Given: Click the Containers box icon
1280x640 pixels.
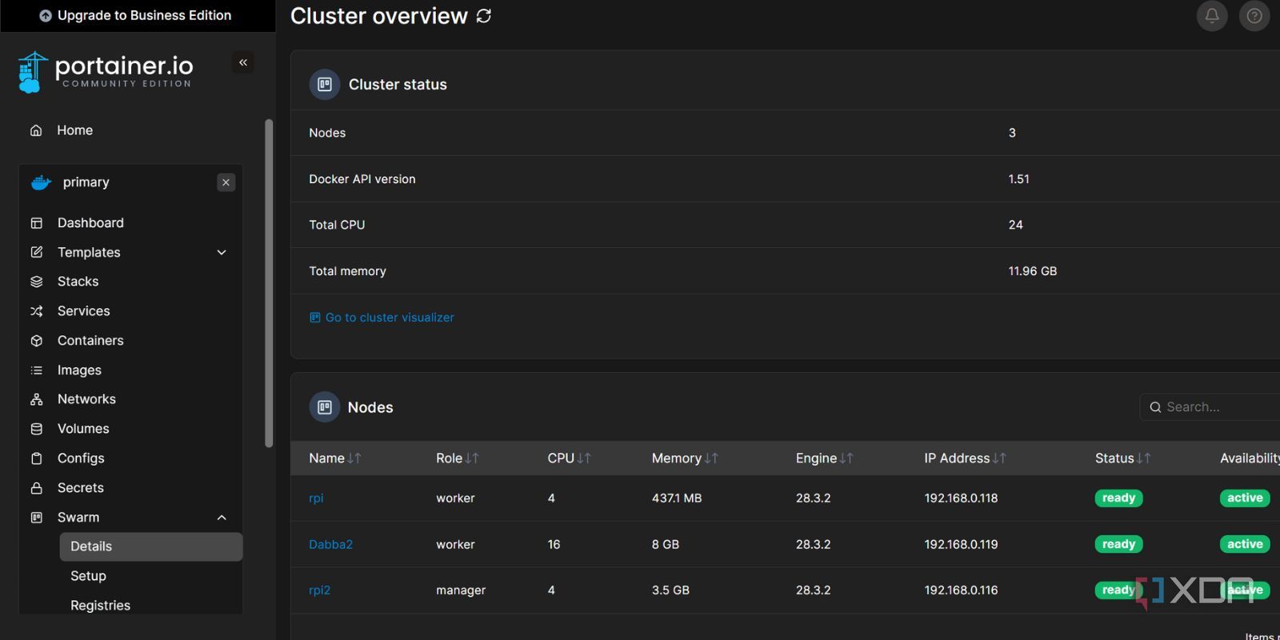Looking at the screenshot, I should pyautogui.click(x=37, y=341).
